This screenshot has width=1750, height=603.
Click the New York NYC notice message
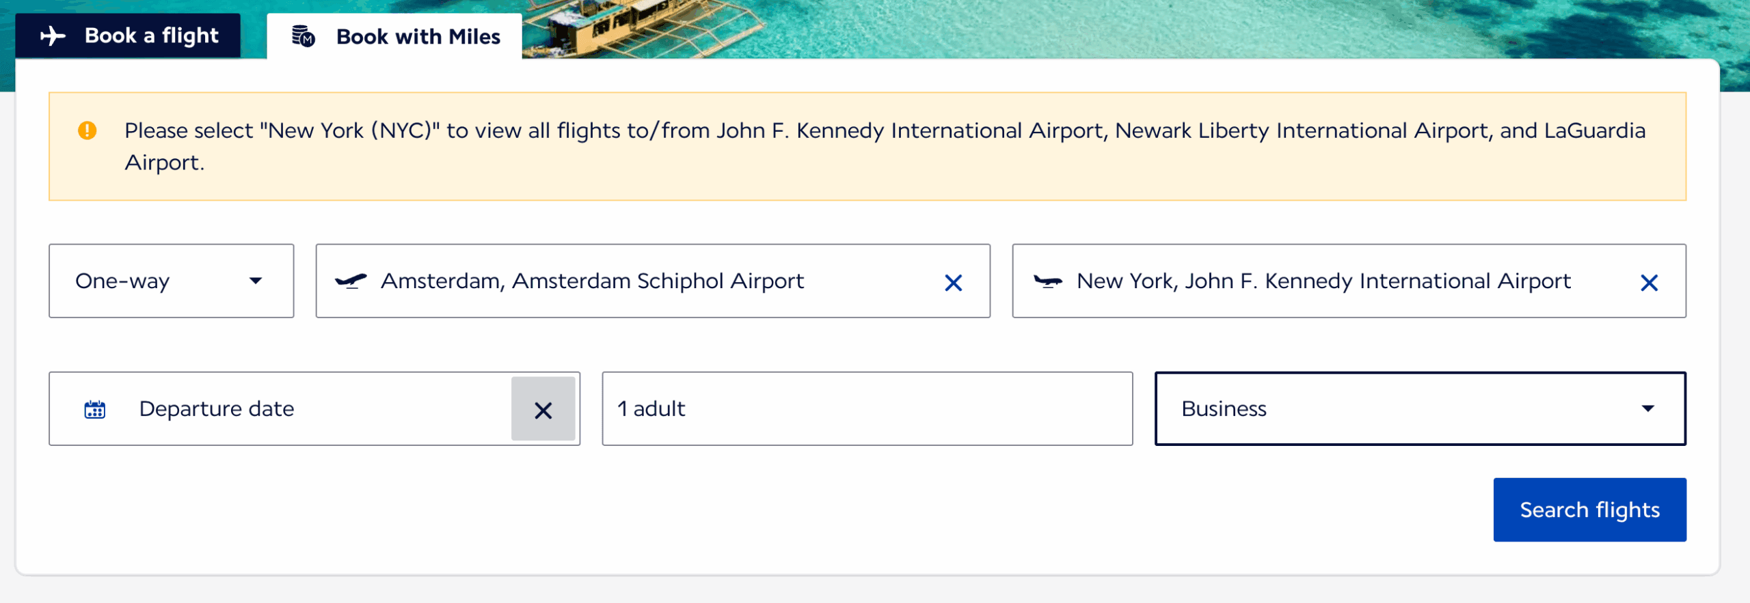(x=885, y=146)
